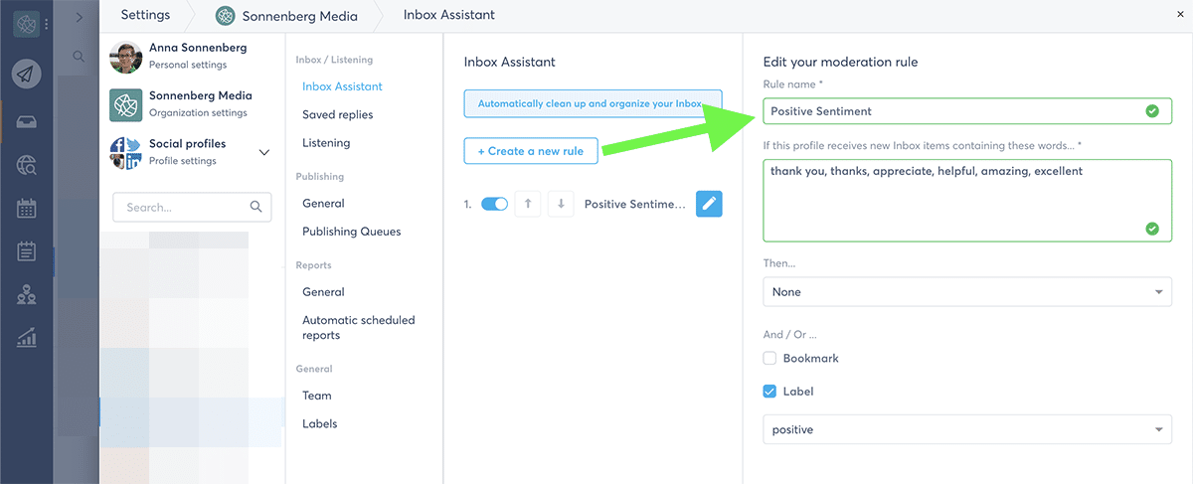This screenshot has height=484, width=1193.
Task: Click Anna Sonnenberg's profile avatar
Action: click(125, 56)
